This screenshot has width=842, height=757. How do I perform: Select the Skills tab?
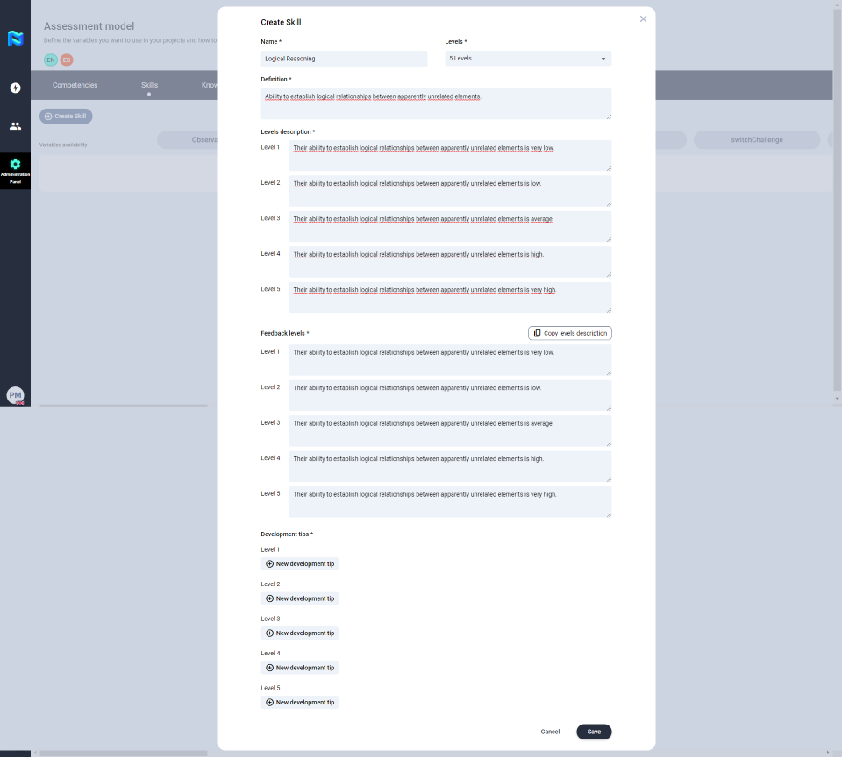coord(149,85)
